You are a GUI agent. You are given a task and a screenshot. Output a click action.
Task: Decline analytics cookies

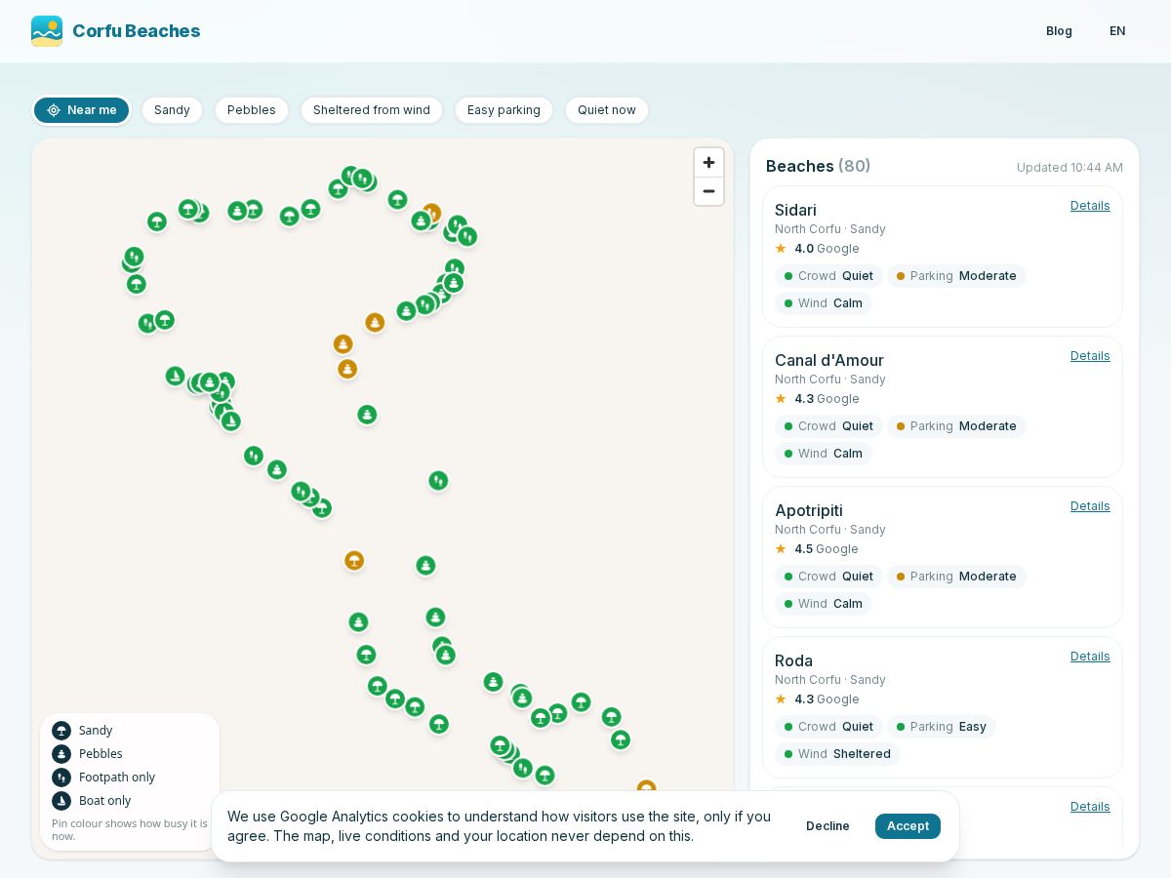828,826
